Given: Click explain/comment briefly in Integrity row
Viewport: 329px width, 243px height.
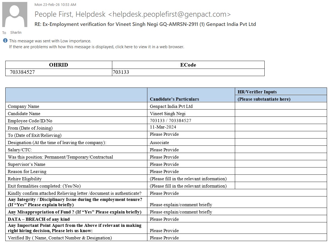Looking at the screenshot, I should tap(181, 205).
